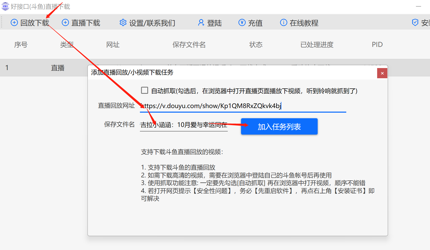
Task: Open the 回放下载 toolbar item
Action: (x=30, y=23)
